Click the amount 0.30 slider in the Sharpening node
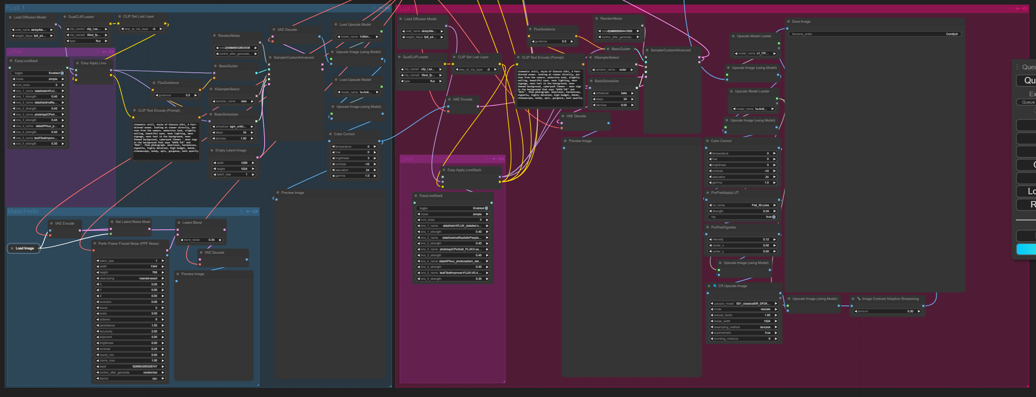The width and height of the screenshot is (1036, 397). click(x=887, y=311)
